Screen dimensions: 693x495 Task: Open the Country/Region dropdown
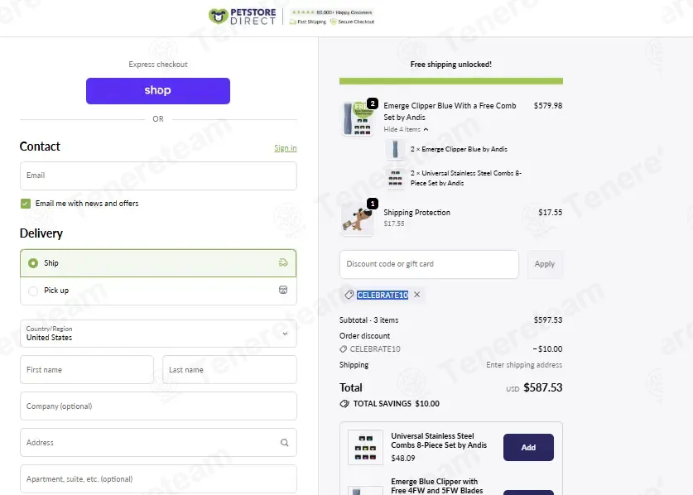(158, 334)
